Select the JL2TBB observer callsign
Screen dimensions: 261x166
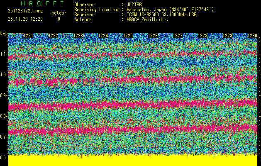pyautogui.click(x=138, y=5)
